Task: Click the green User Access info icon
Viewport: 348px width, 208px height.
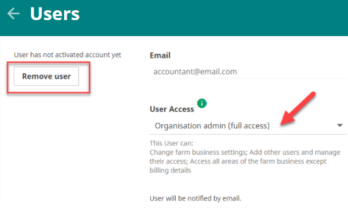Action: (201, 103)
